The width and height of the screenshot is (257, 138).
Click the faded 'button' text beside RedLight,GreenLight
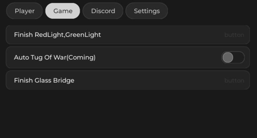pyautogui.click(x=234, y=35)
